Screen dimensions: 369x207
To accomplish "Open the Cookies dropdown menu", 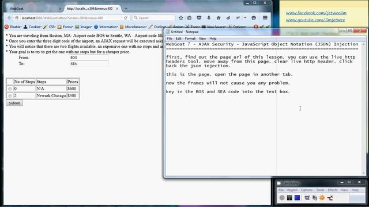I will [32, 27].
